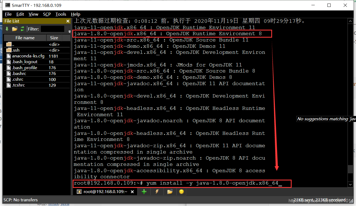Click the File name column header
This screenshot has width=356, height=206.
(25, 38)
